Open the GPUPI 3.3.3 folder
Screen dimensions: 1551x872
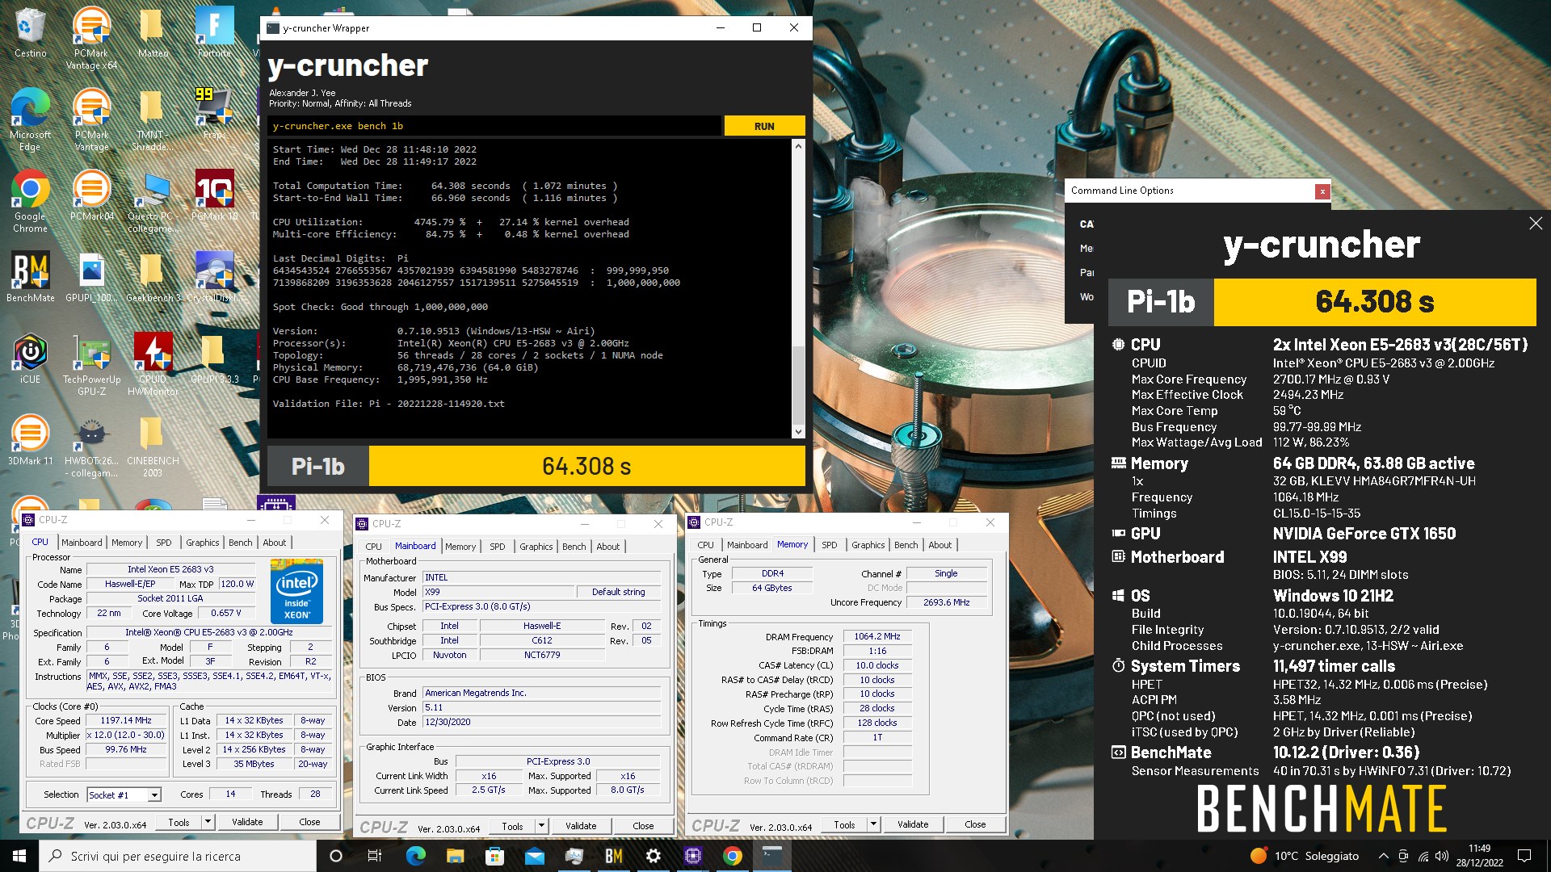coord(214,358)
